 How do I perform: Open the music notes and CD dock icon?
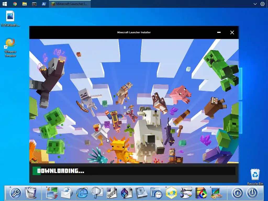point(186,193)
